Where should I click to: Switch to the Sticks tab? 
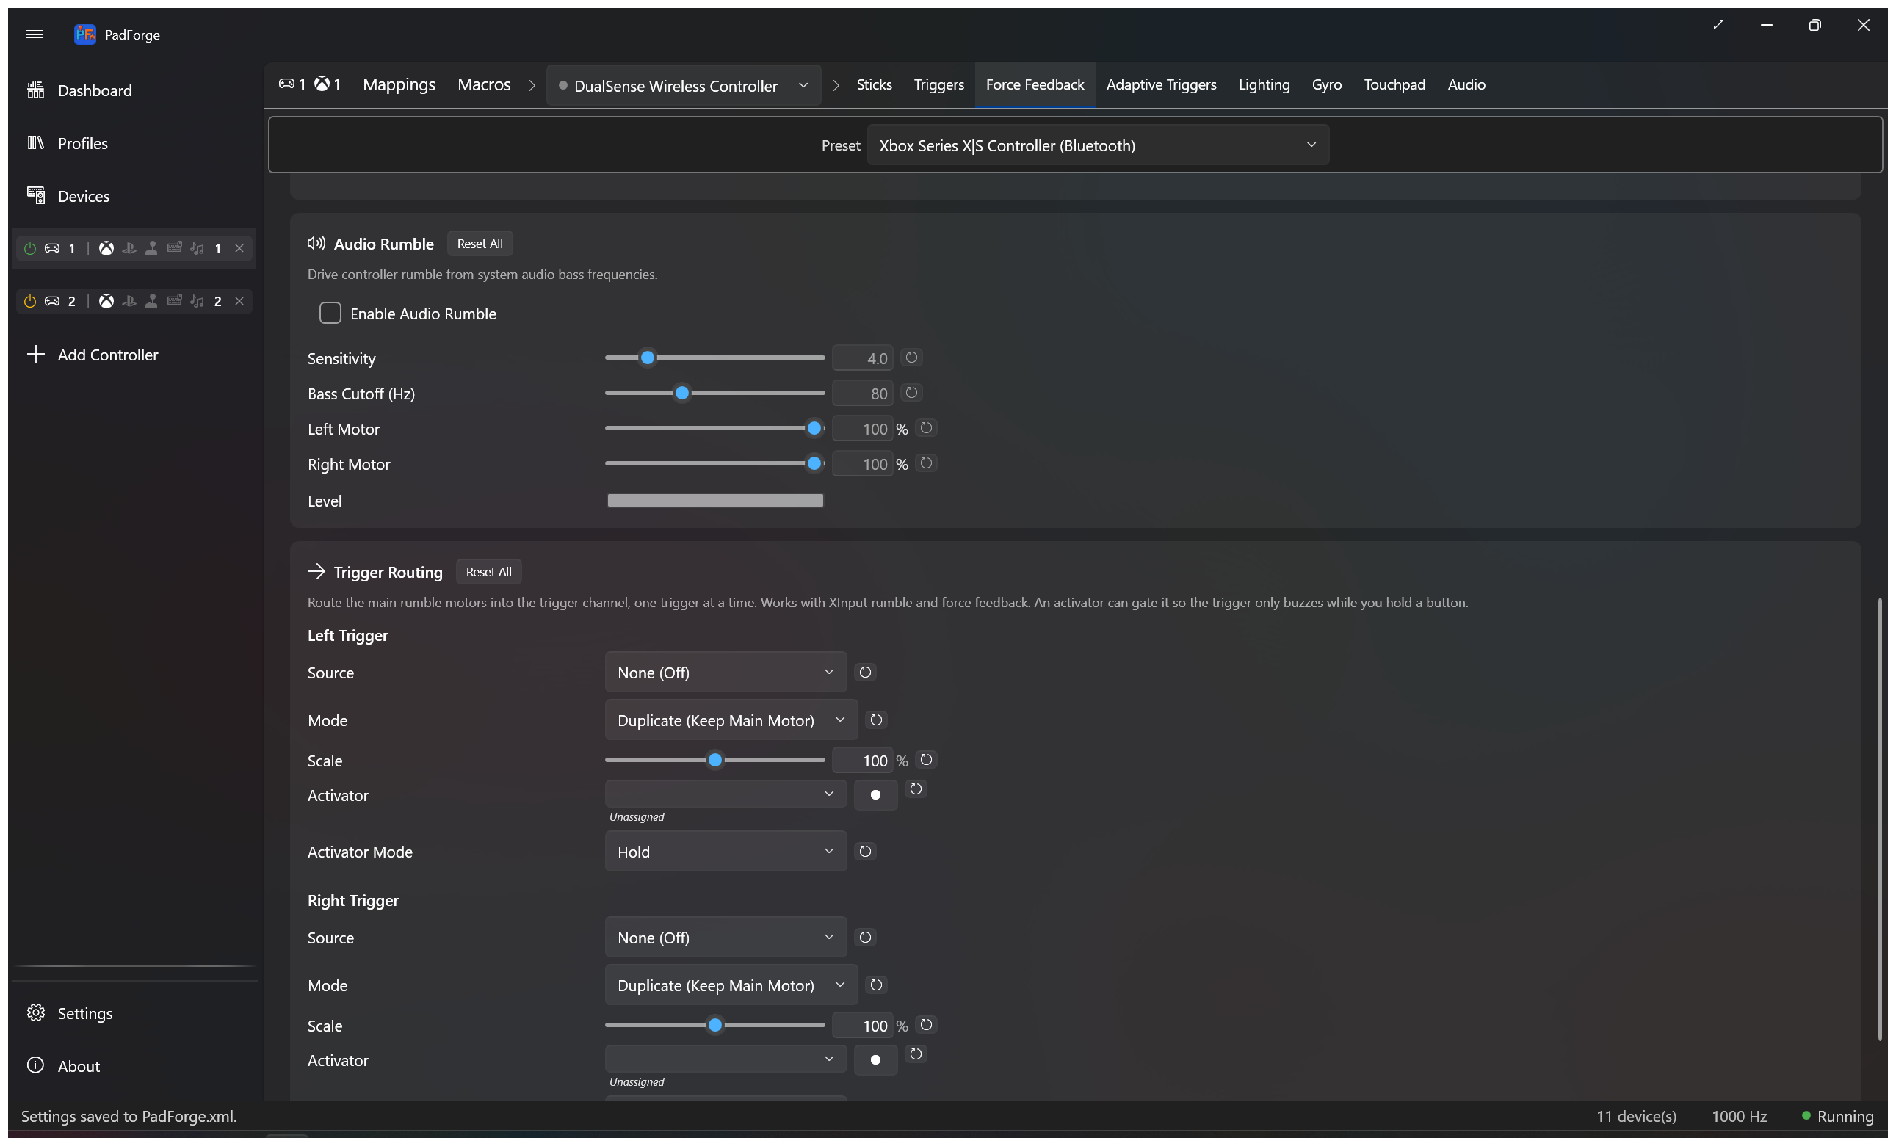874,84
